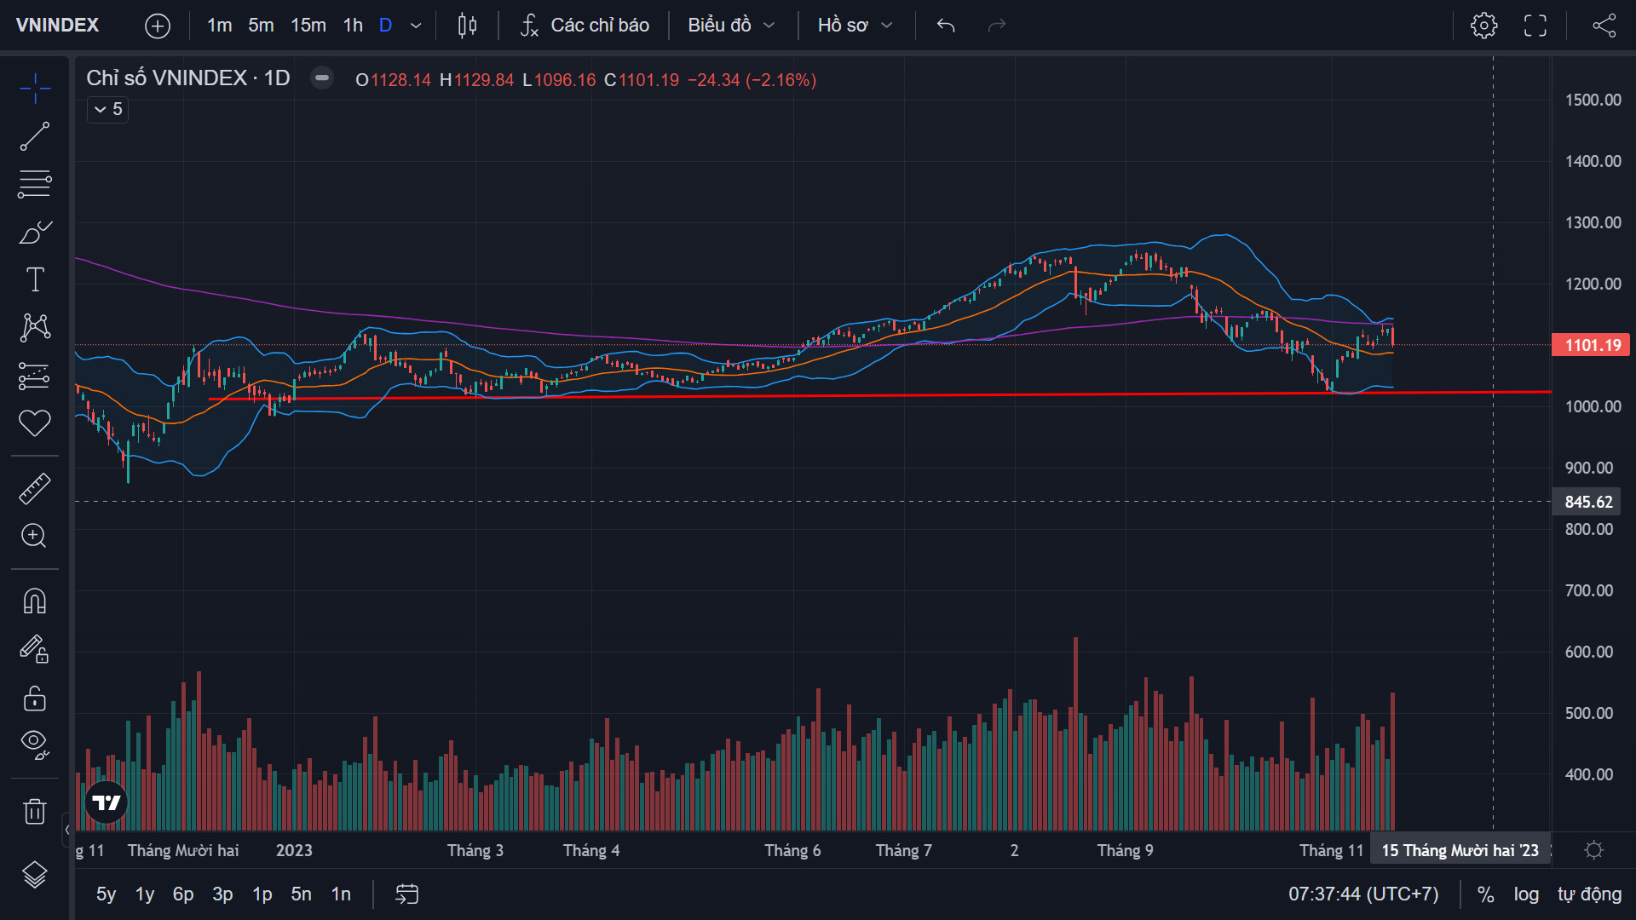Select the 6p date range
Image resolution: width=1636 pixels, height=920 pixels.
(x=183, y=894)
